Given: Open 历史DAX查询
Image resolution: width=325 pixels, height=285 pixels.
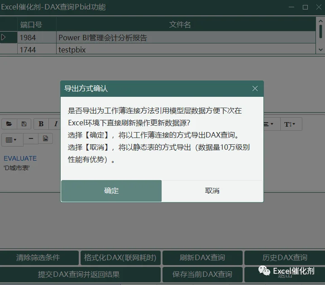Looking at the screenshot, I should tap(285, 258).
